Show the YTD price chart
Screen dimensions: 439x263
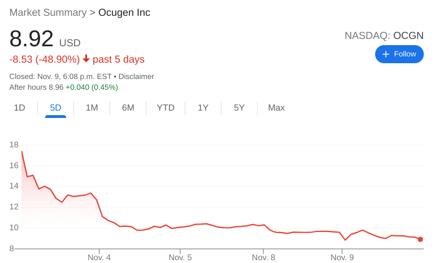coord(166,108)
